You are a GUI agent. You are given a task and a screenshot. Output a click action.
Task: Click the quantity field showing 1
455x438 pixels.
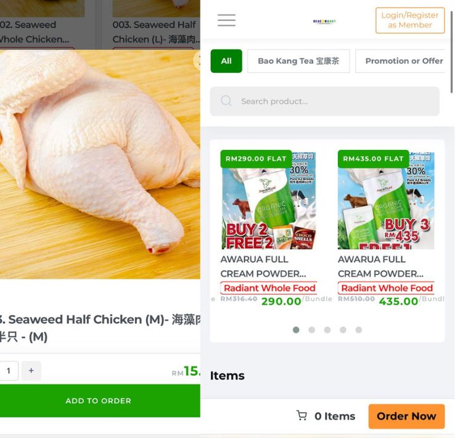pyautogui.click(x=9, y=371)
